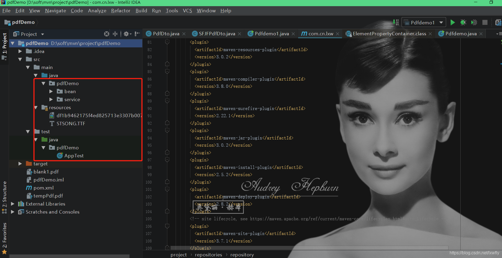Close the PdfDto.java tab
502x258 pixels.
[x=184, y=34]
